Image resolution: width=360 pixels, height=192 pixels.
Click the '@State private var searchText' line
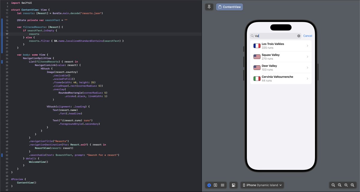(42, 20)
